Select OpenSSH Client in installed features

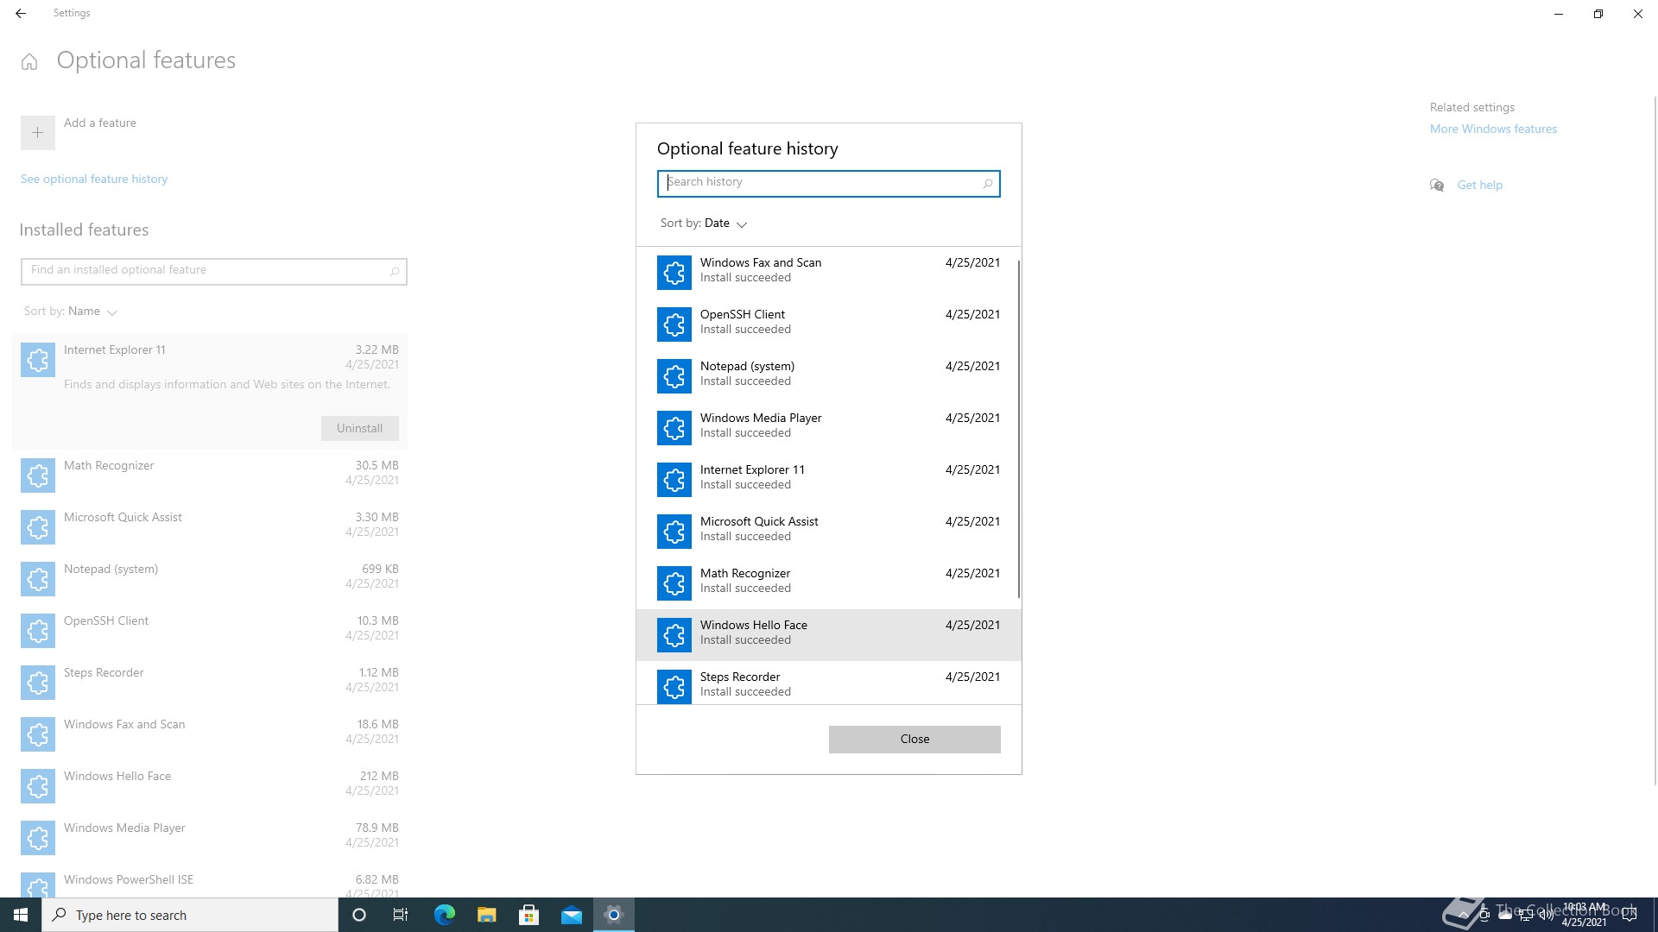pyautogui.click(x=210, y=631)
